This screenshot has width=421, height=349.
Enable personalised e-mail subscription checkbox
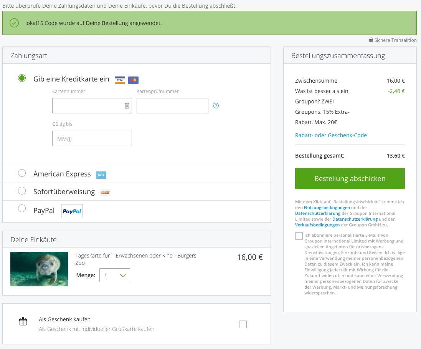(x=299, y=236)
